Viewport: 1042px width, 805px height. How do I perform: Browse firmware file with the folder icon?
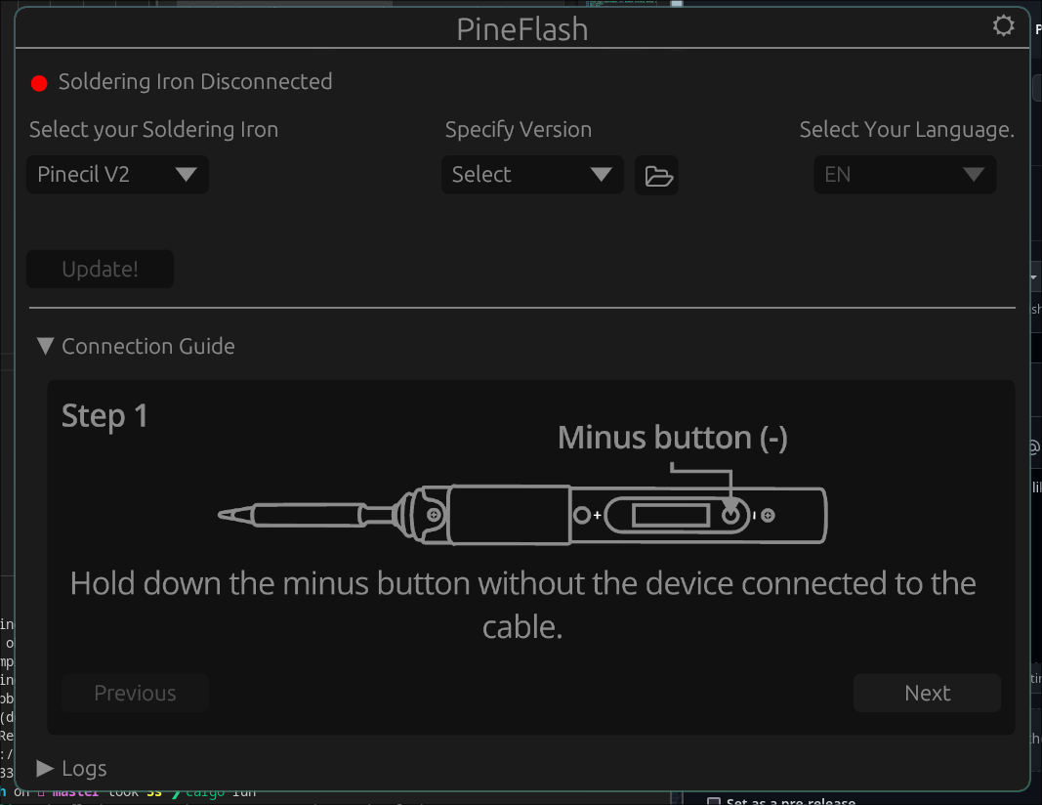(656, 176)
